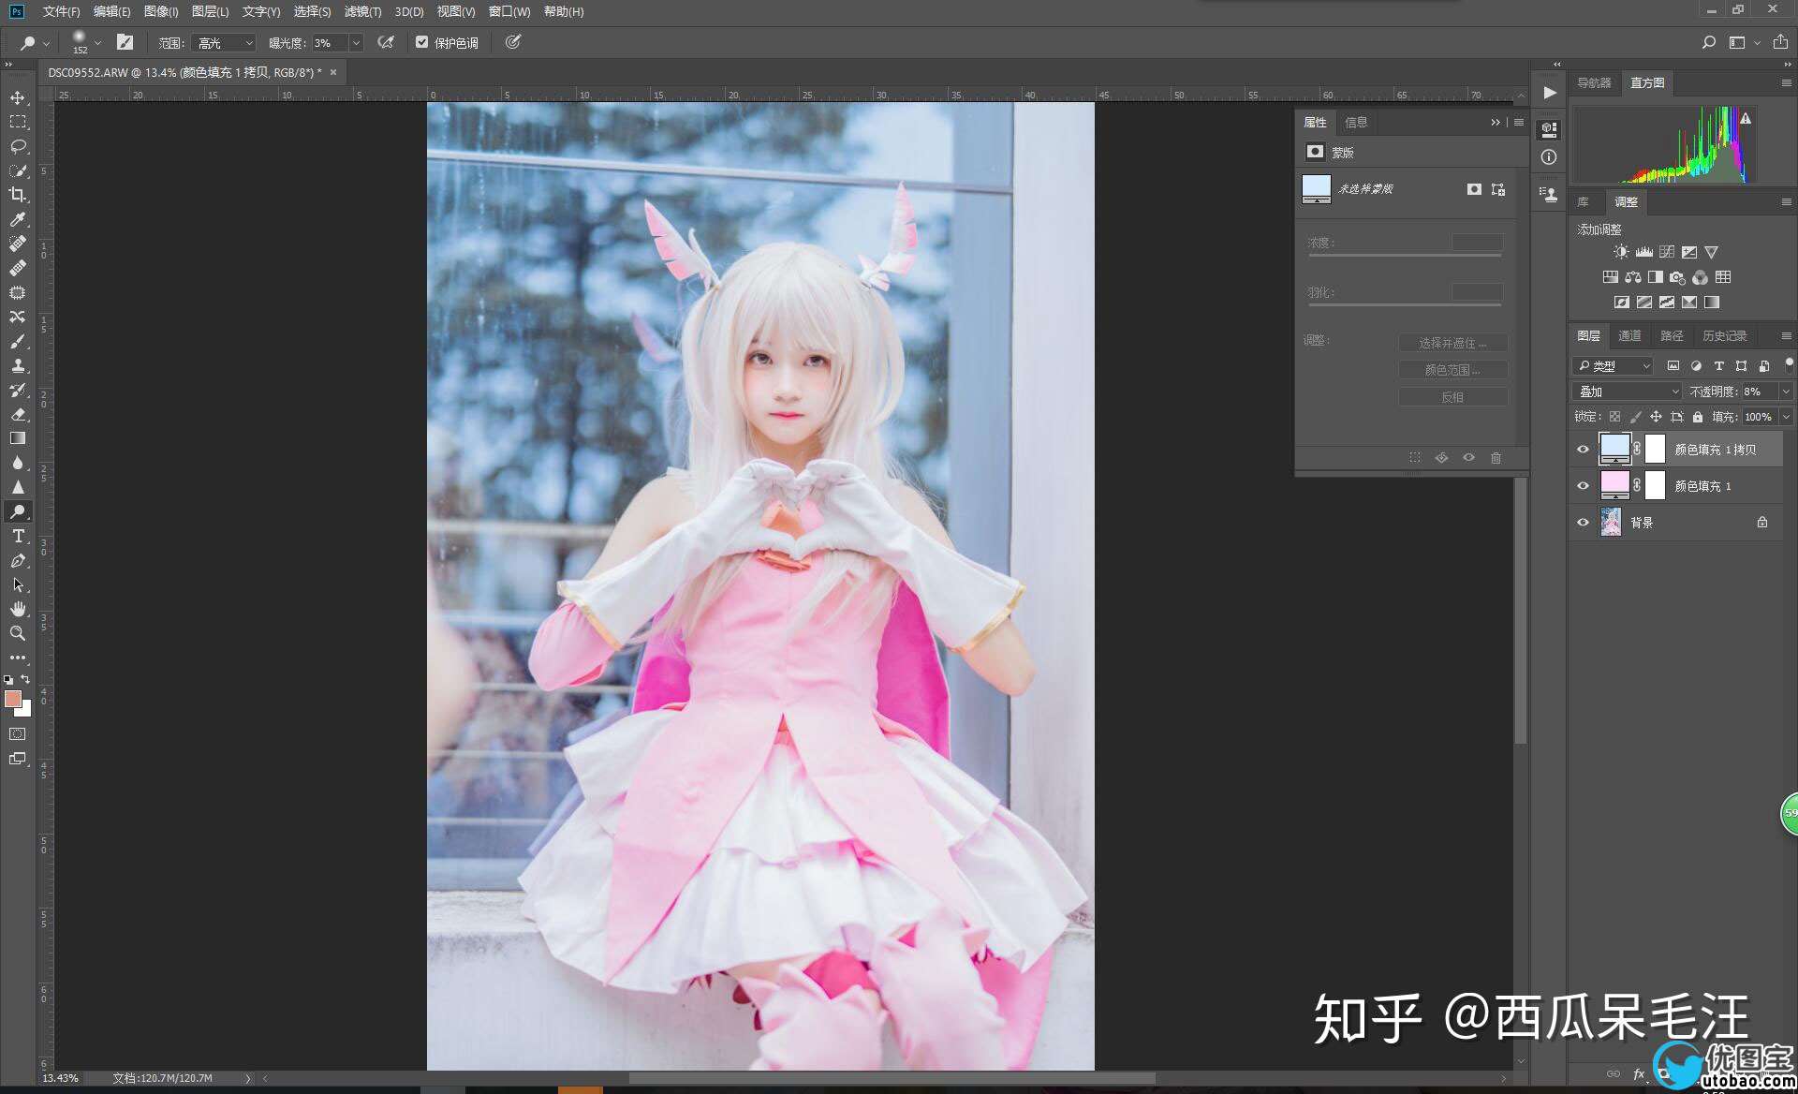The height and width of the screenshot is (1094, 1798).
Task: Toggle lock position for the layer
Action: (x=1657, y=417)
